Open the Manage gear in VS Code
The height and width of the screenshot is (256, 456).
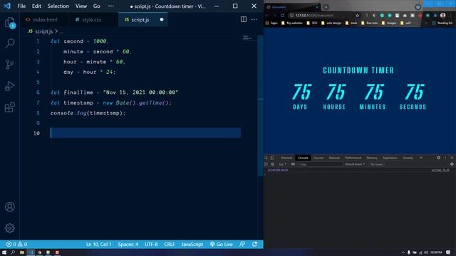(9, 228)
